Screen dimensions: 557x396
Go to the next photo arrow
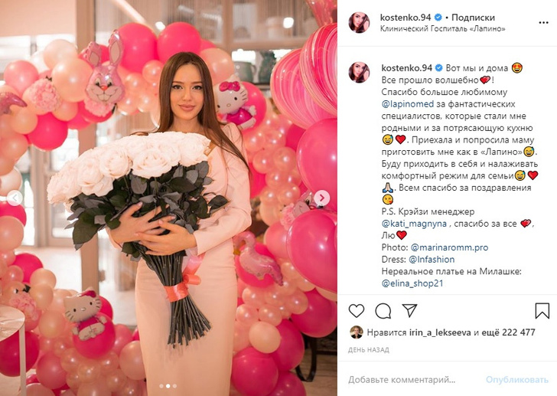point(322,198)
